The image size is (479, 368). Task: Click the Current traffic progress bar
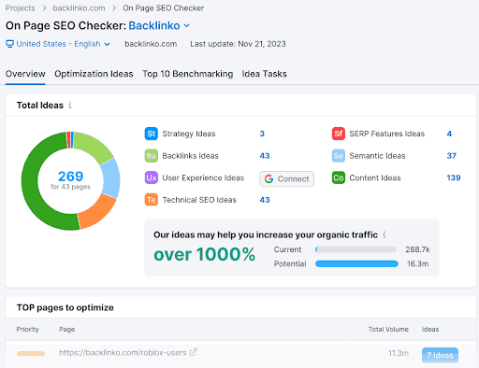tap(356, 249)
